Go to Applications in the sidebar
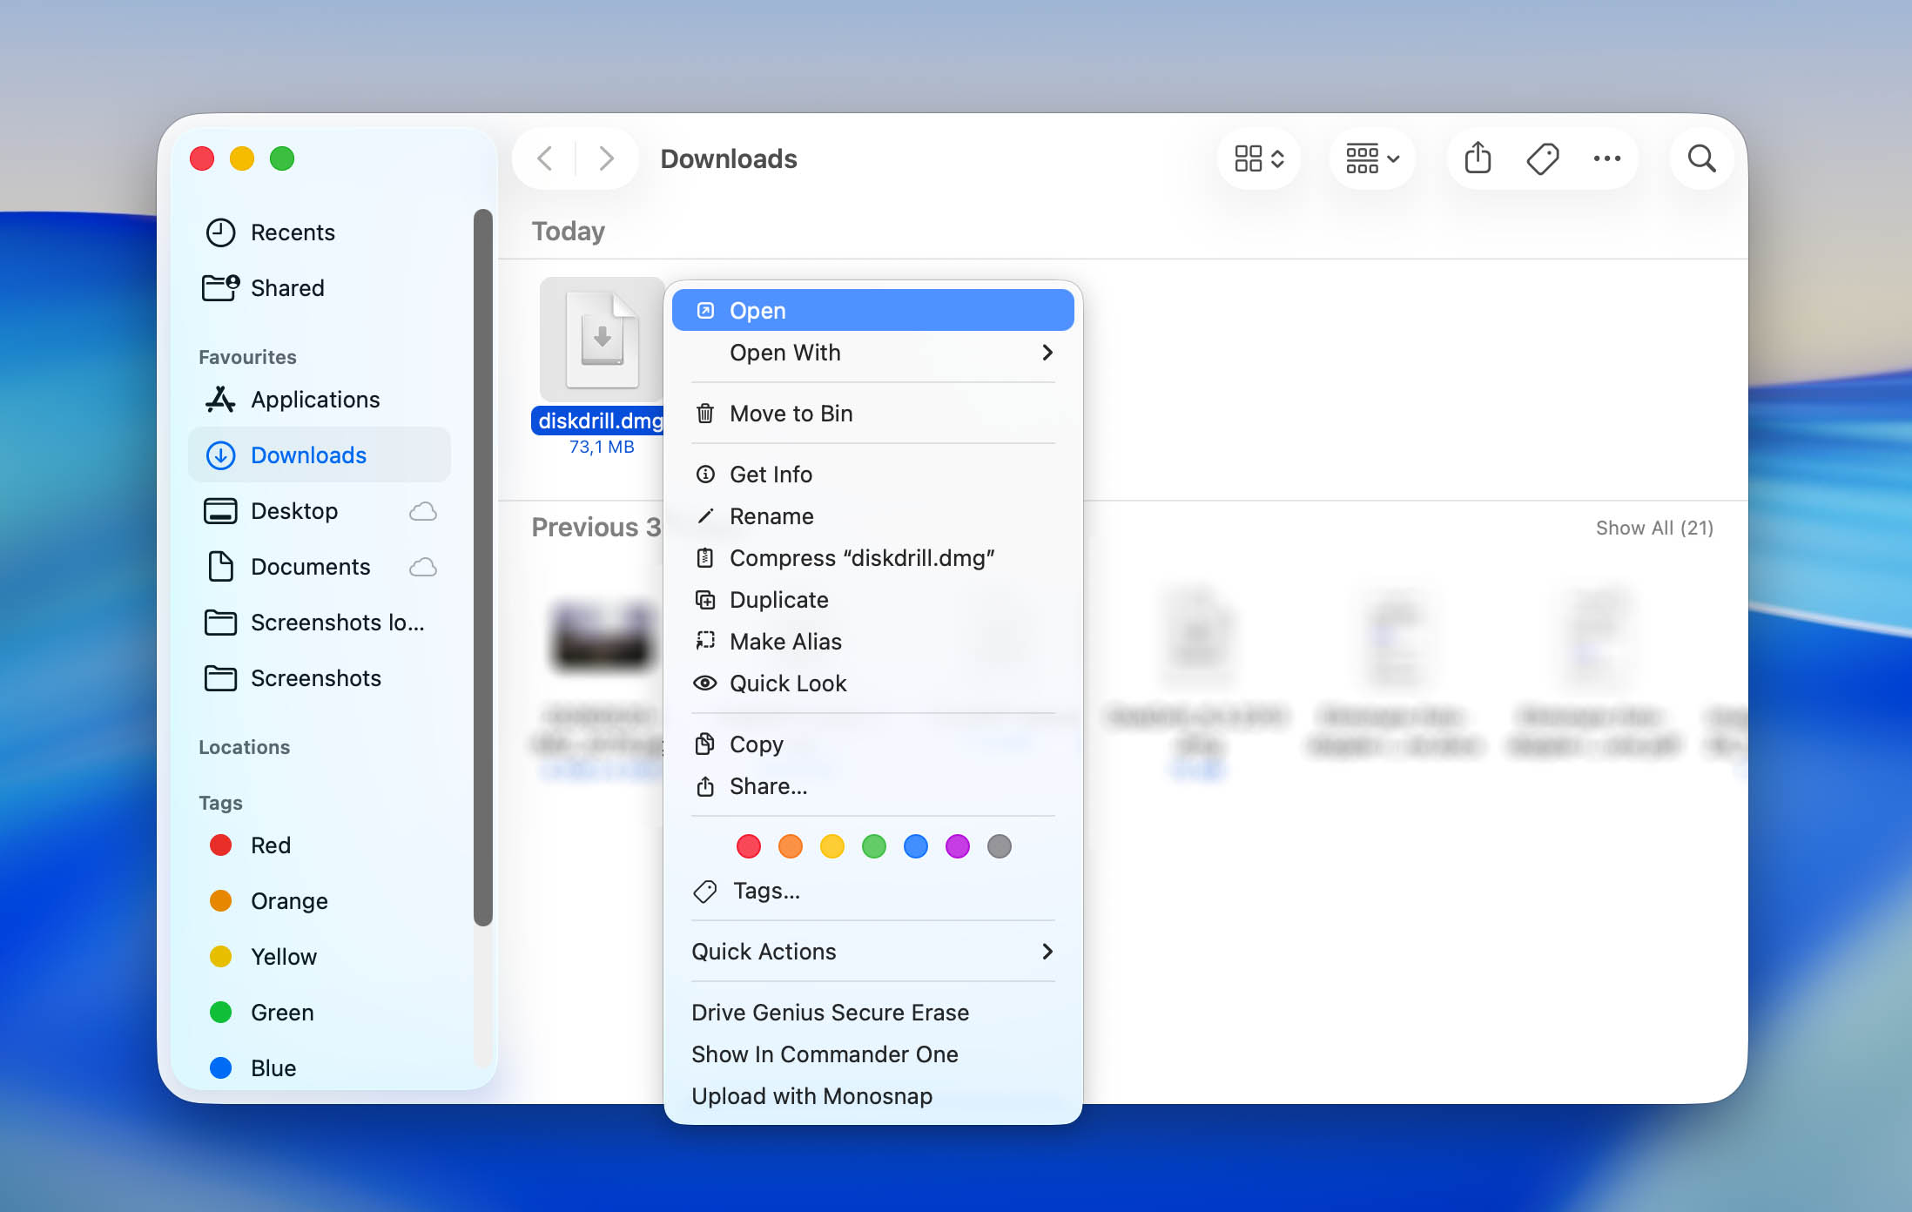Screen dimensions: 1912x1212 (x=319, y=400)
